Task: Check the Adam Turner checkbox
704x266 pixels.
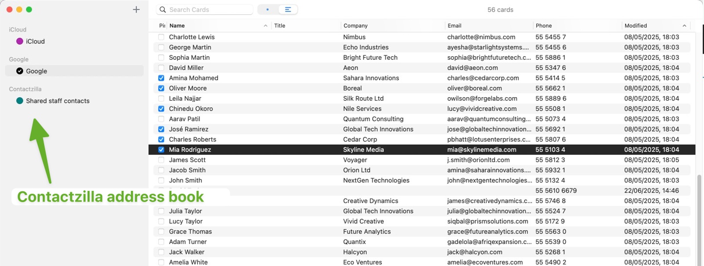Action: (x=161, y=242)
